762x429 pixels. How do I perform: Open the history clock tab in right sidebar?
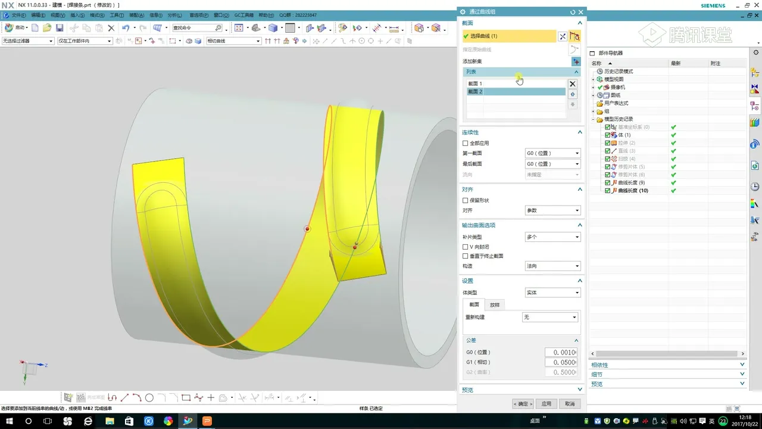point(754,186)
